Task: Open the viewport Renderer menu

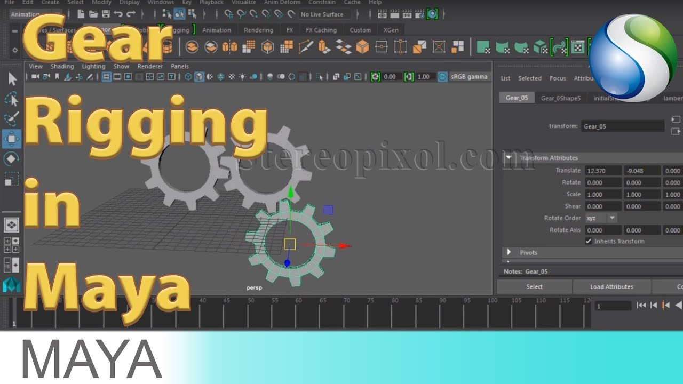Action: tap(150, 67)
